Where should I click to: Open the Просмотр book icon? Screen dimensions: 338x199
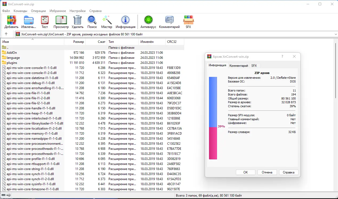click(61, 20)
